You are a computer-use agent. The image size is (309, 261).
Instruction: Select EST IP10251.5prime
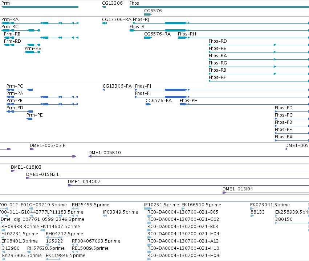[x=148, y=209]
